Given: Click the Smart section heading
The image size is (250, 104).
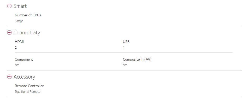Looking at the screenshot, I should 20,6.
